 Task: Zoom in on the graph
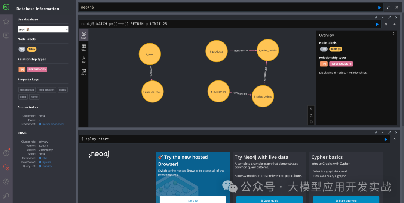311,109
